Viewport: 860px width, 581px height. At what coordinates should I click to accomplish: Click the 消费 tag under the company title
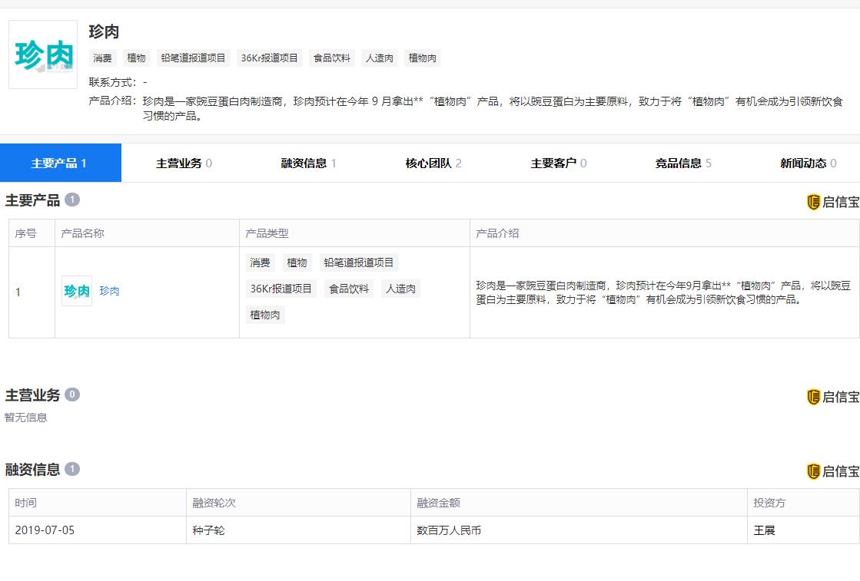click(x=102, y=58)
